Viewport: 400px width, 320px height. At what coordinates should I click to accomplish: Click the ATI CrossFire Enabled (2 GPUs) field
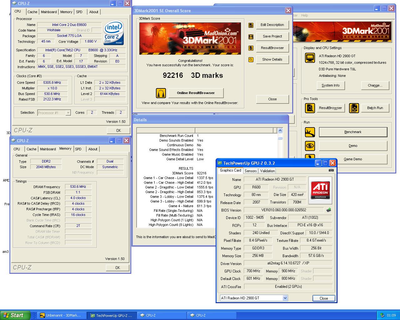288,287
